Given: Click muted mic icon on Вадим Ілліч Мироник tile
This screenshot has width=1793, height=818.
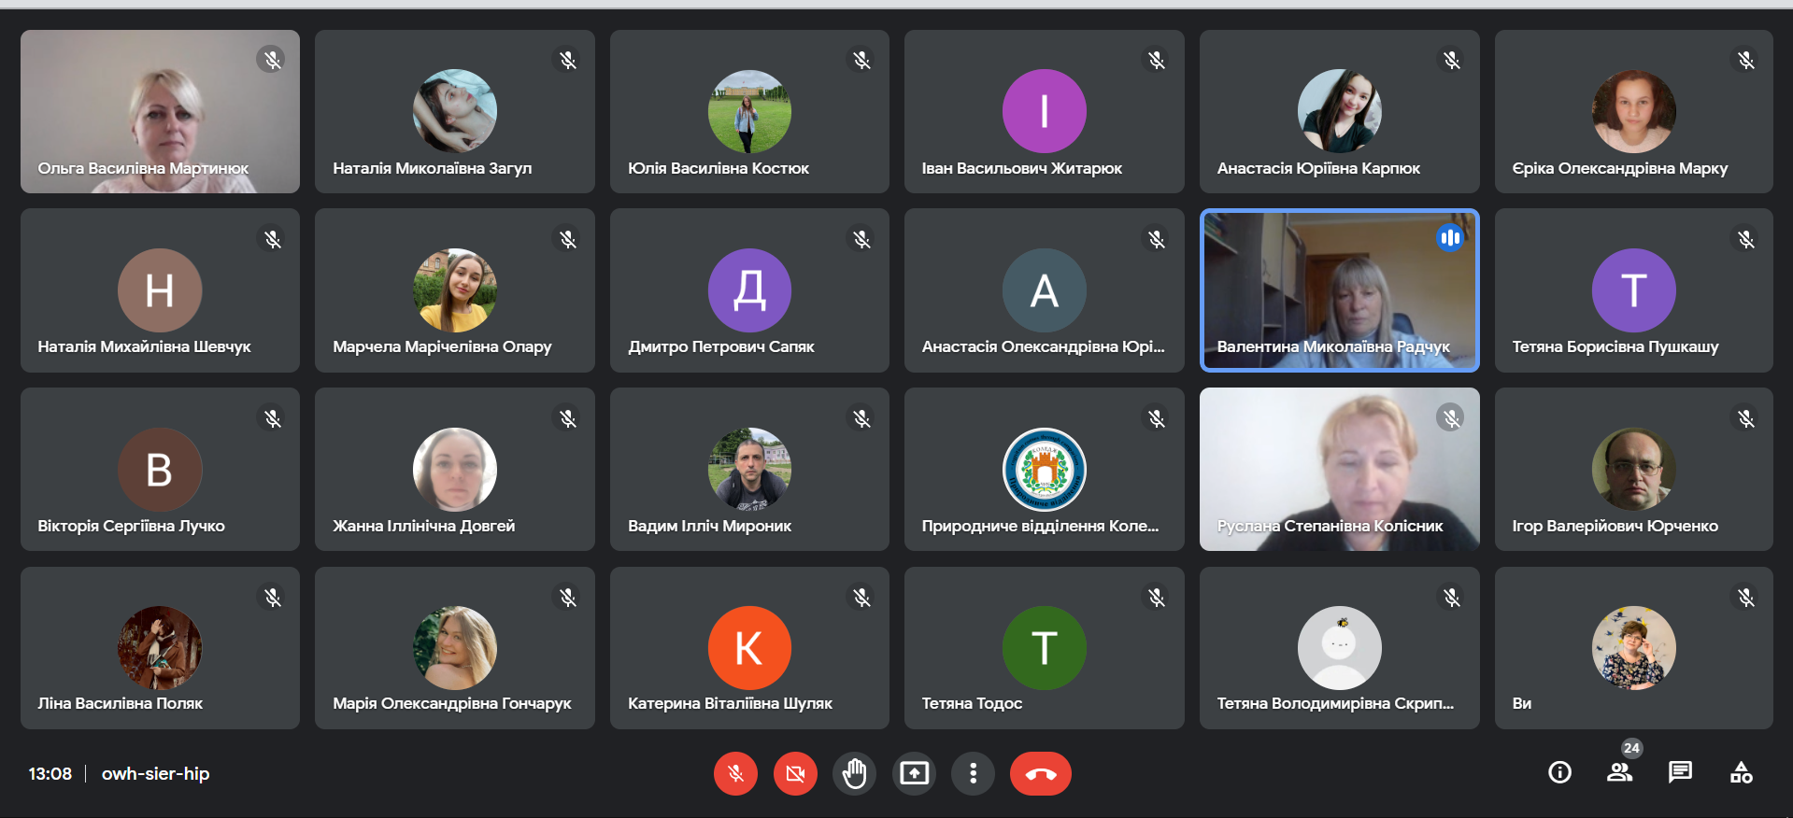Looking at the screenshot, I should coord(861,418).
